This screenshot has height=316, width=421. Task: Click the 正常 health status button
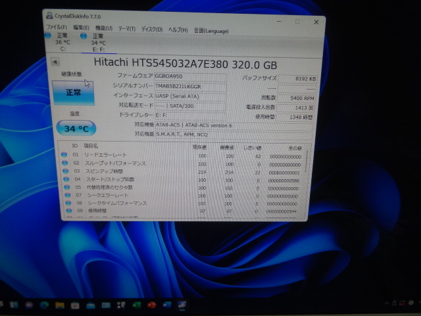(74, 93)
